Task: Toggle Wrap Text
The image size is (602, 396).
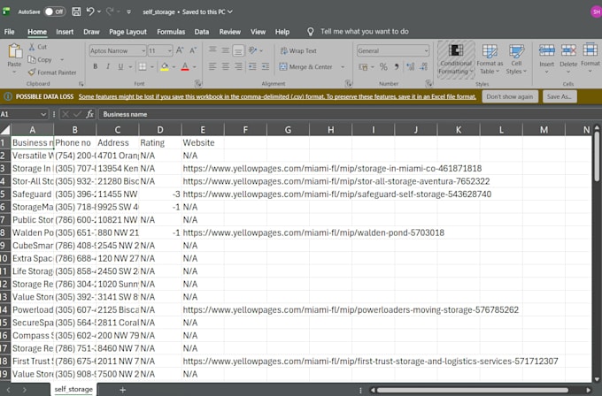Action: (298, 50)
